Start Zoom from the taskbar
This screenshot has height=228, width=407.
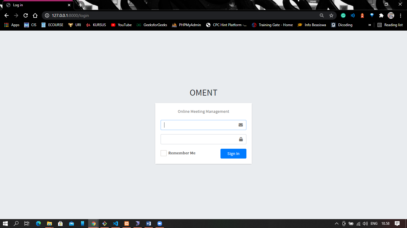pos(160,224)
